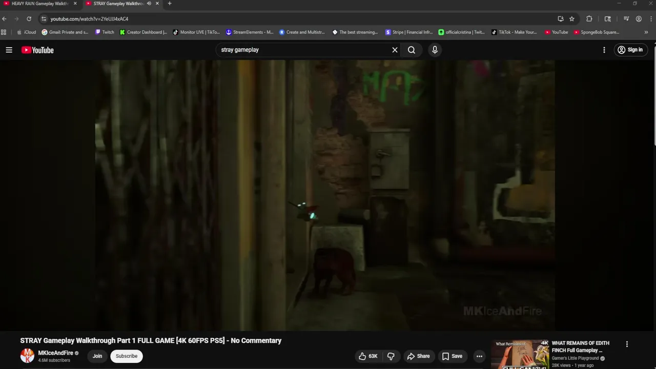Open media controls icon in toolbar

coord(626,19)
